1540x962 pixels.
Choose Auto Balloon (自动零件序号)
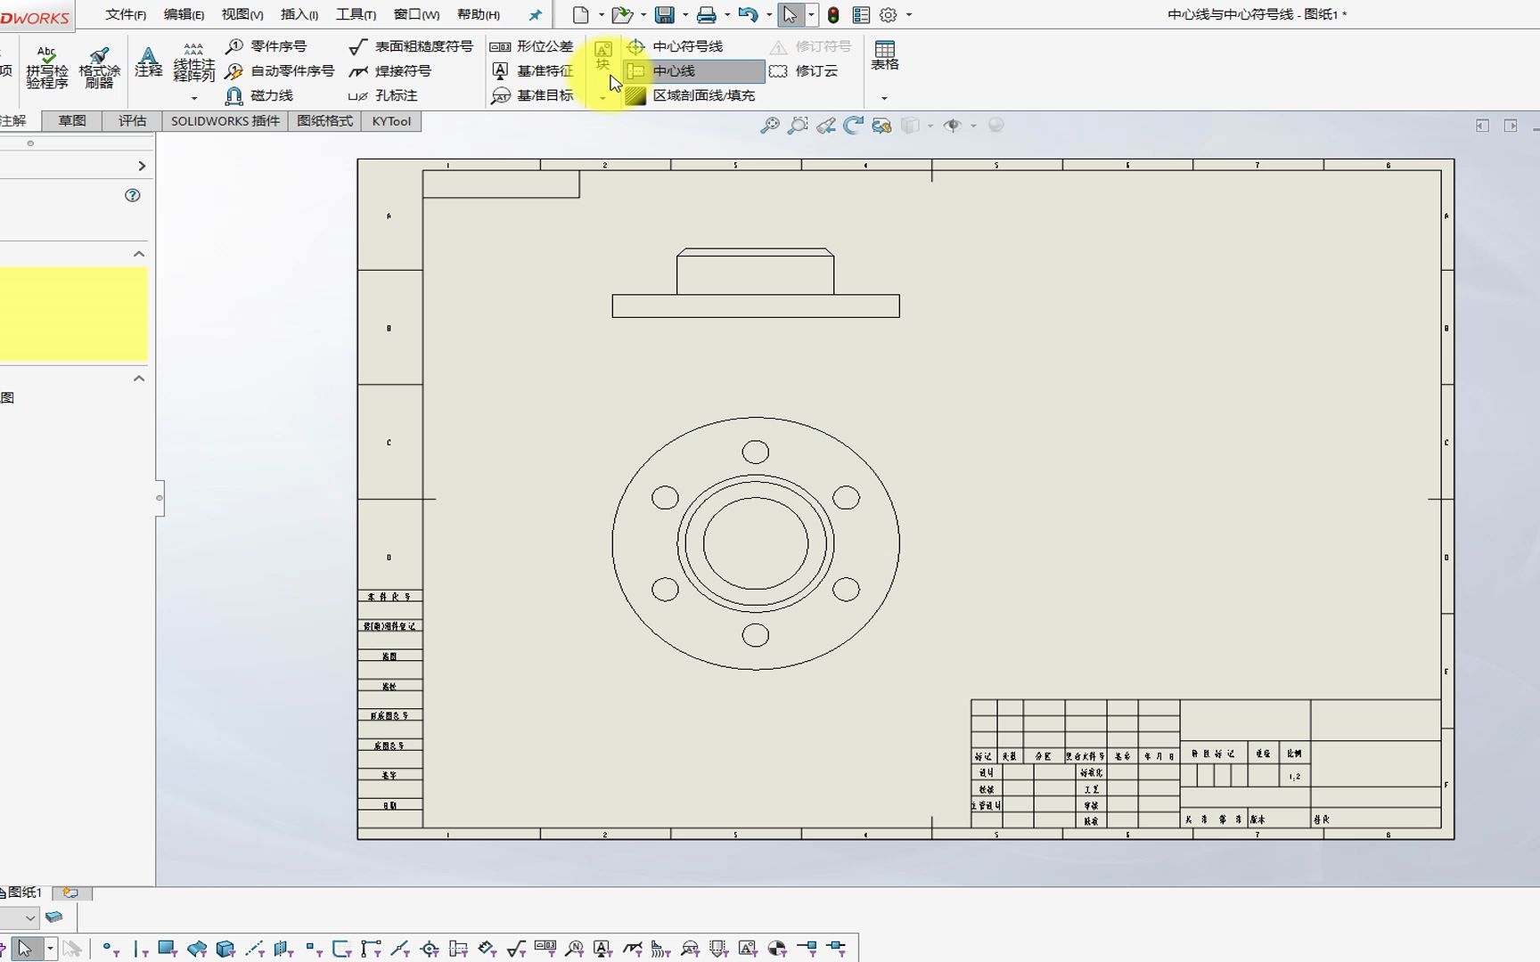point(280,71)
